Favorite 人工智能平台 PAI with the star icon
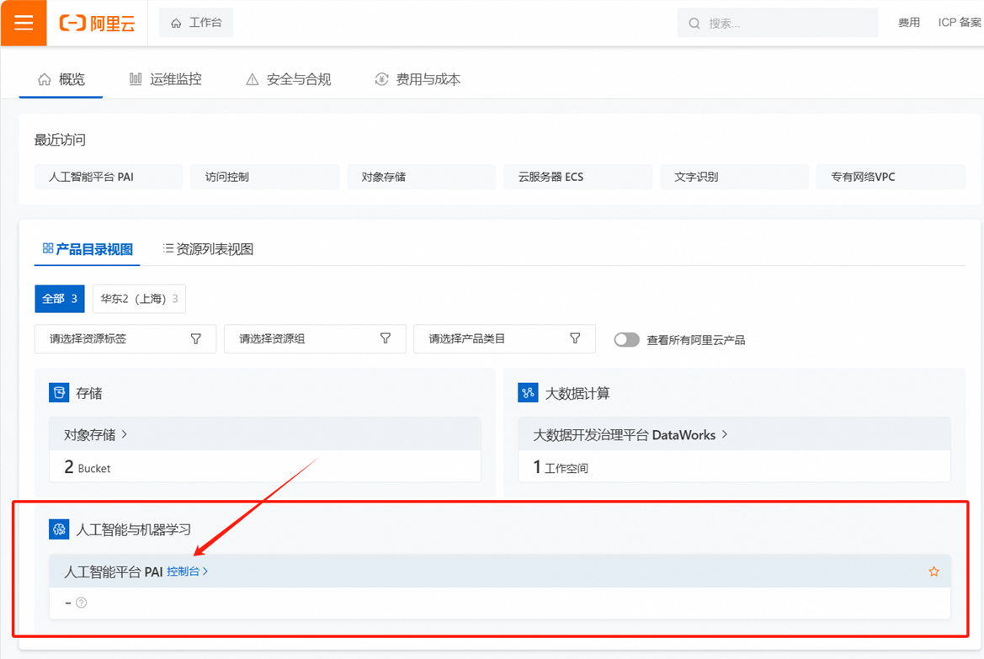Screen dimensions: 984x659 pos(933,571)
